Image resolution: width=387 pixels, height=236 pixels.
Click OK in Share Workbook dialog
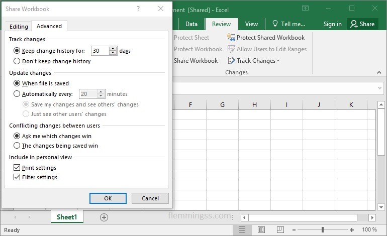(x=108, y=198)
